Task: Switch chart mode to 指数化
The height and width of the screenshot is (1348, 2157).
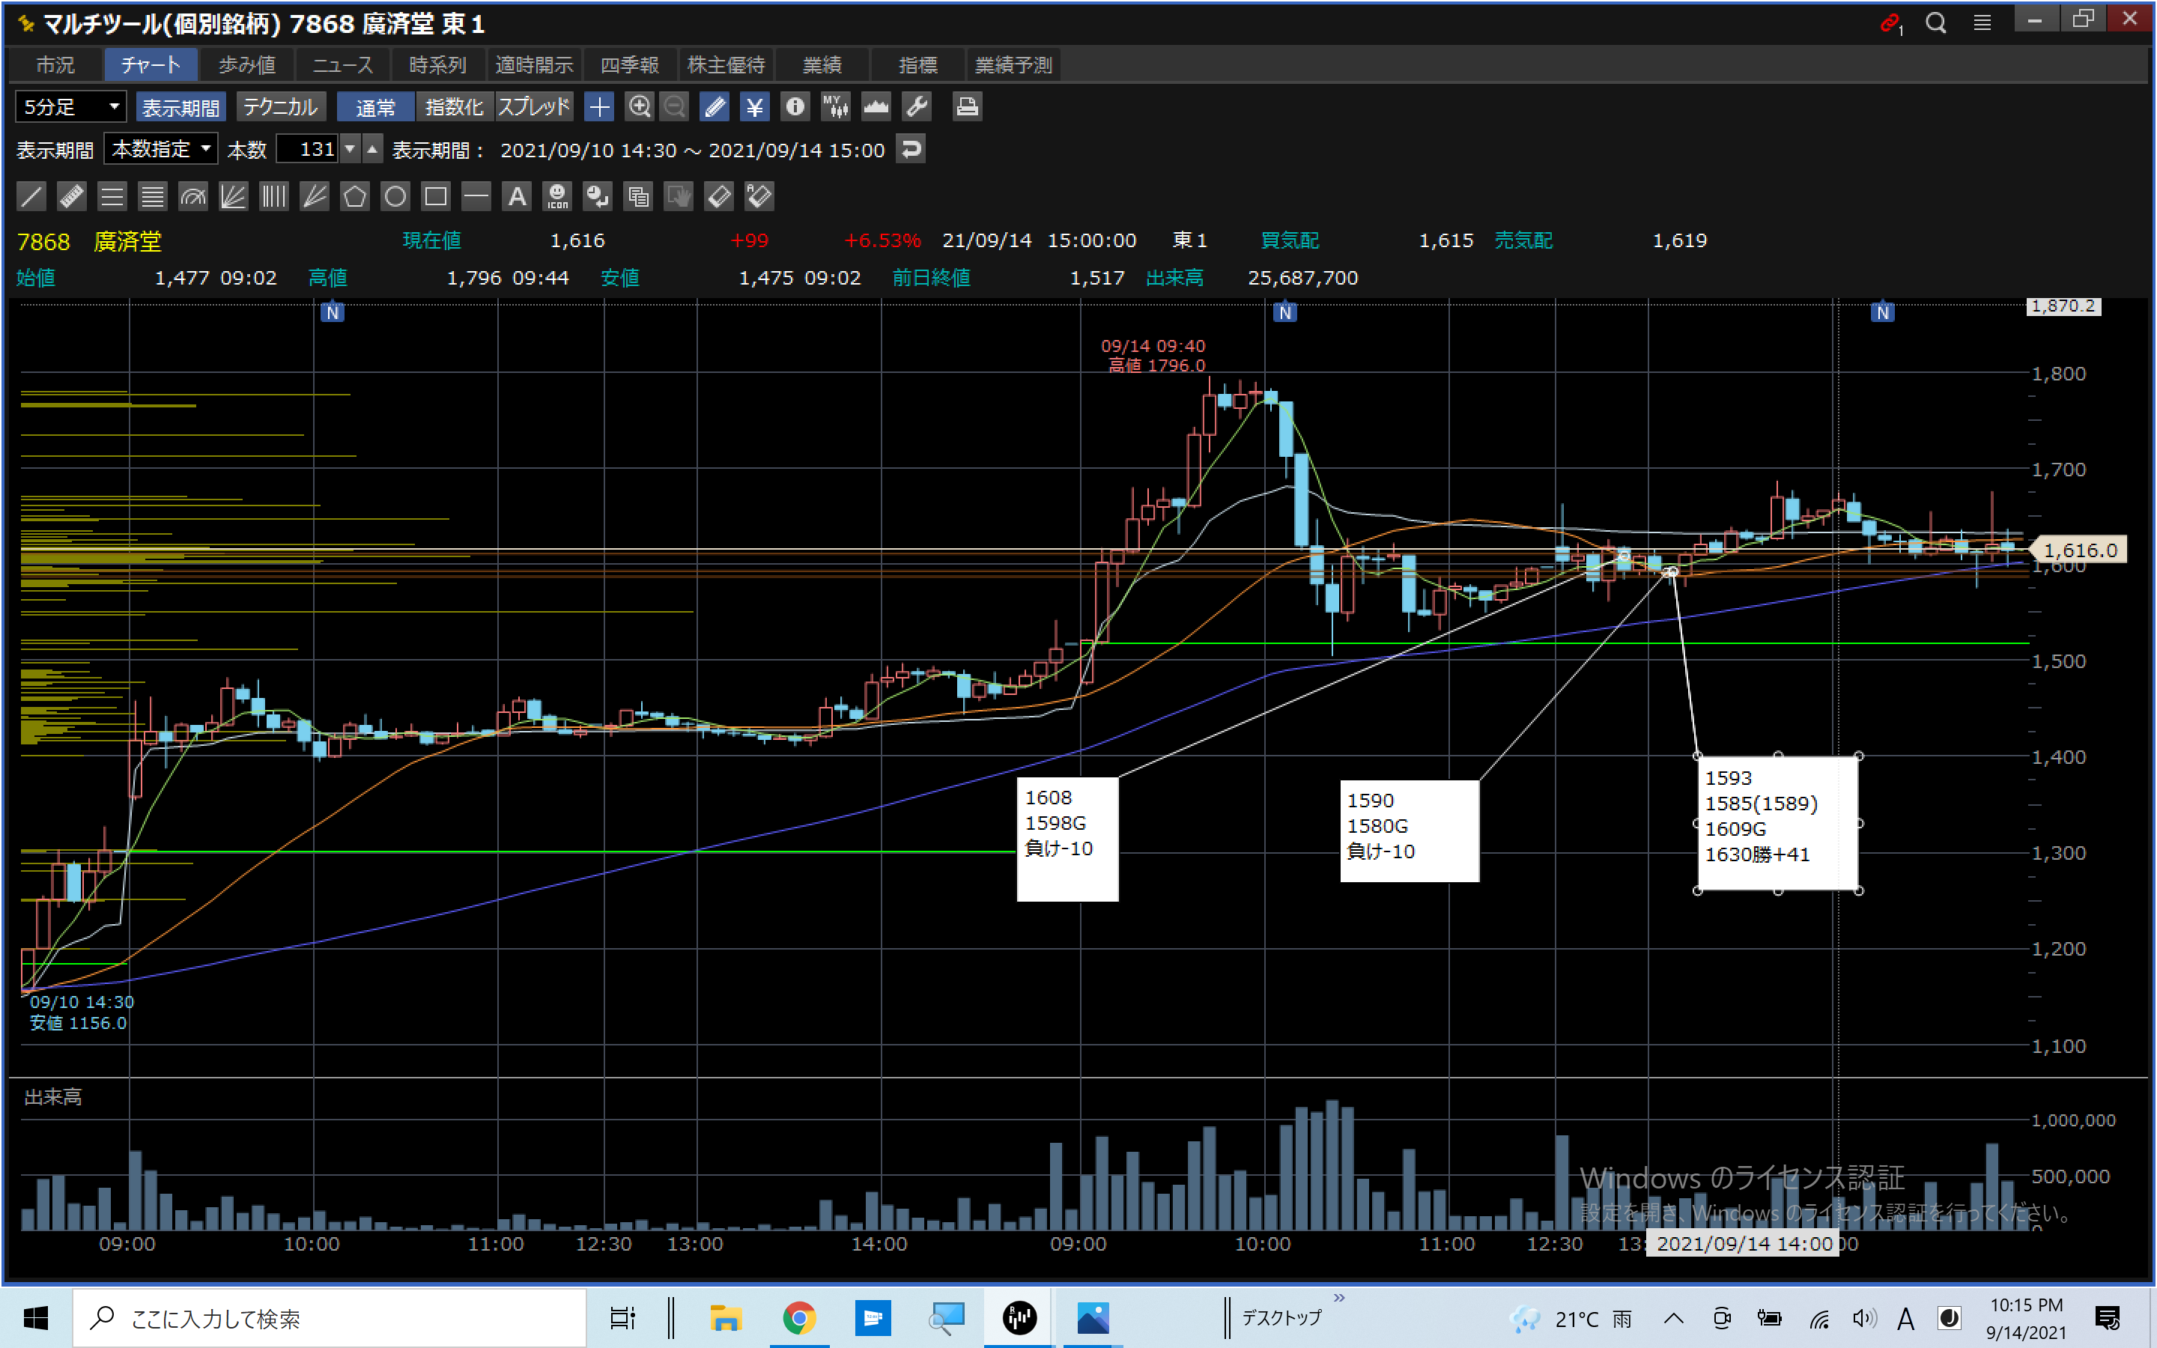Action: click(454, 107)
